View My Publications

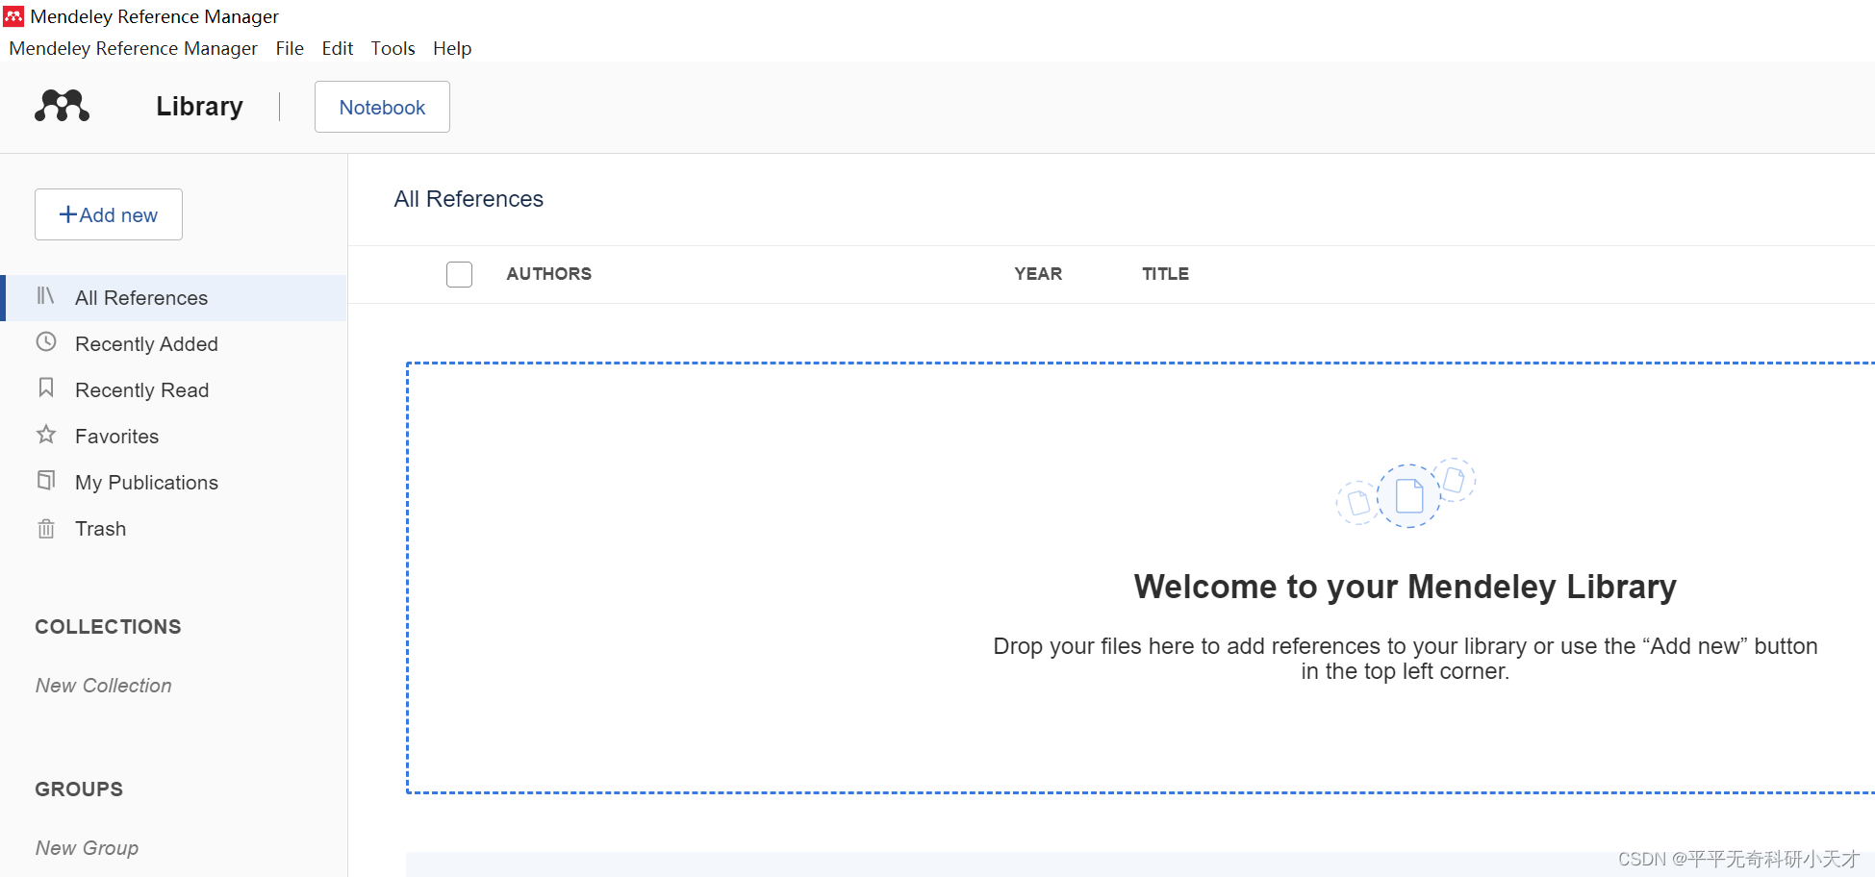[x=173, y=483]
